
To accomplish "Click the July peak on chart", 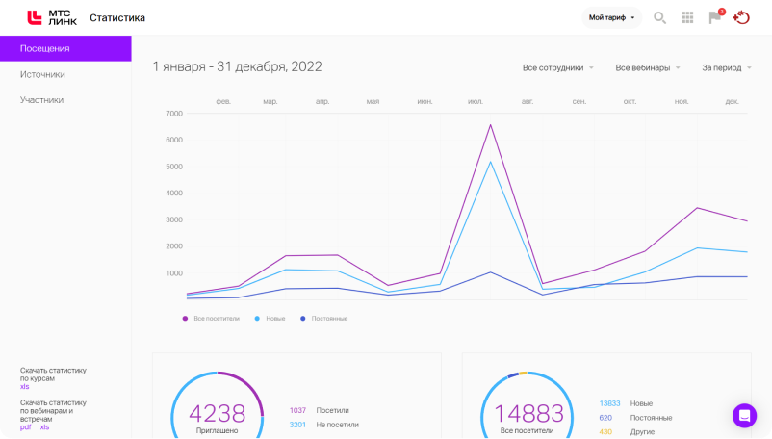I will click(x=490, y=125).
